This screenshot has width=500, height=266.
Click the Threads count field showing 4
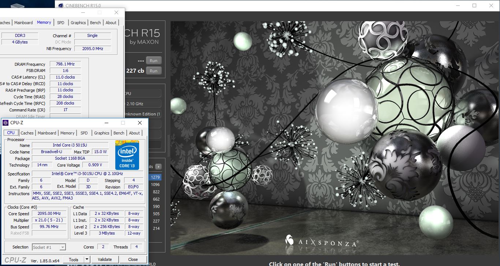coord(136,247)
